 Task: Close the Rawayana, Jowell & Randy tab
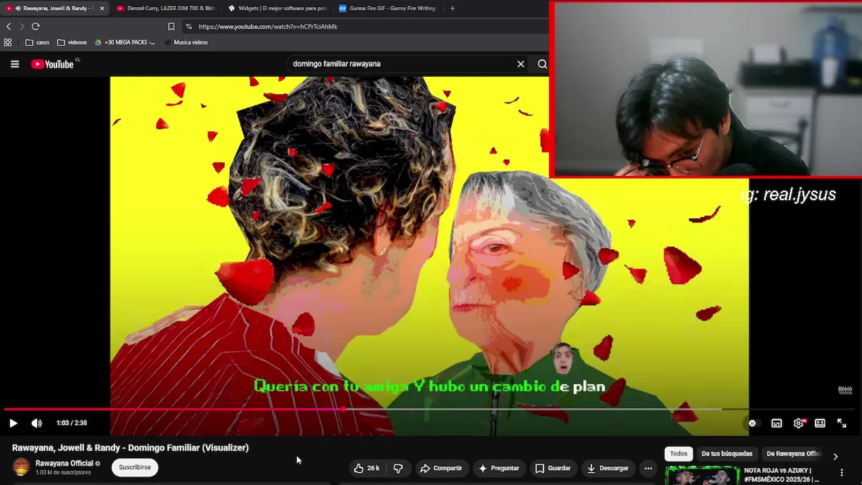102,8
